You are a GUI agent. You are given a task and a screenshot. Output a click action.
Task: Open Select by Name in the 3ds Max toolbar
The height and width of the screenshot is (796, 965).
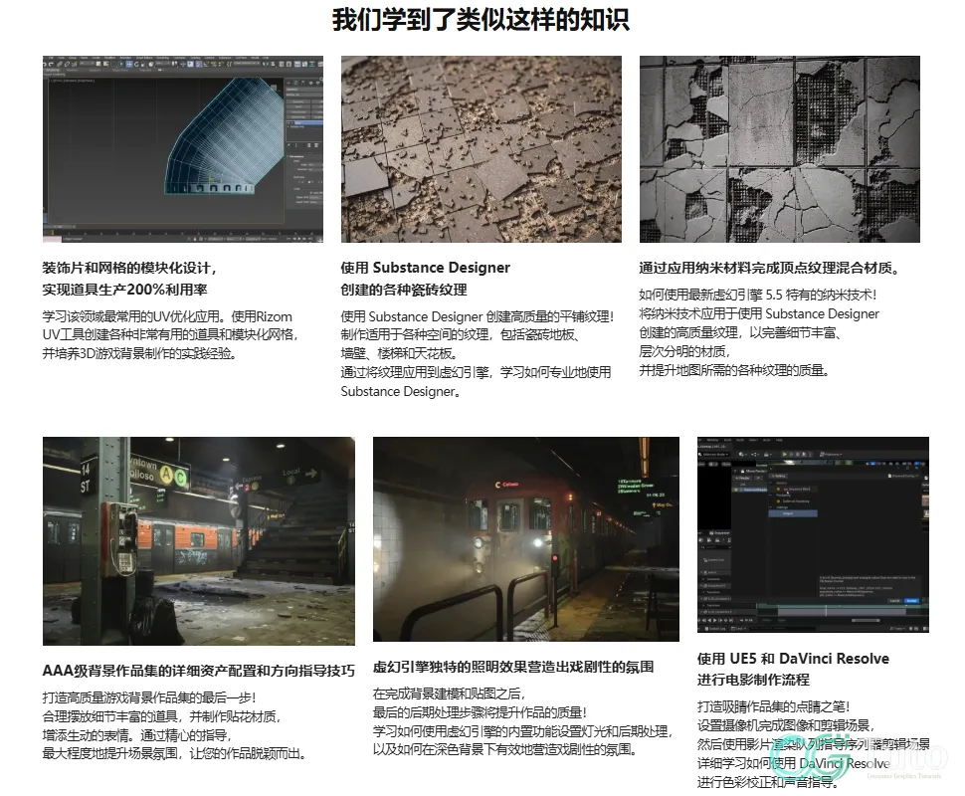pyautogui.click(x=105, y=64)
